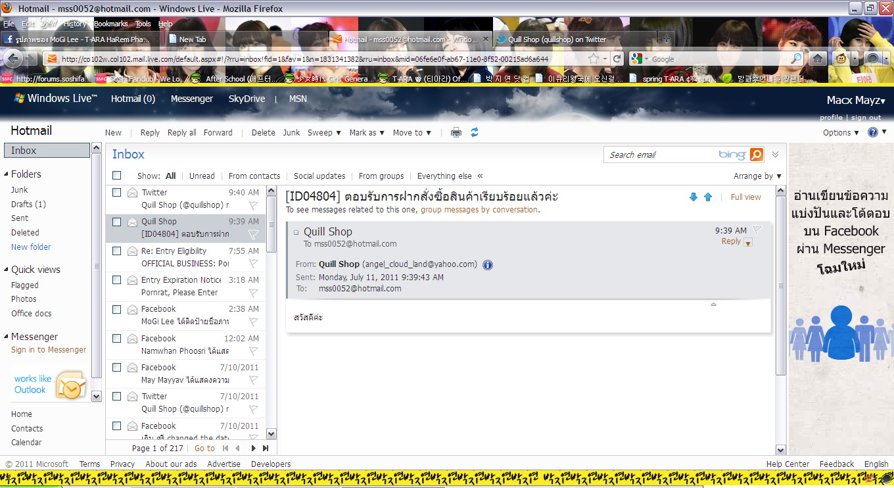Open the Options dropdown
Image resolution: width=894 pixels, height=488 pixels.
tap(841, 132)
